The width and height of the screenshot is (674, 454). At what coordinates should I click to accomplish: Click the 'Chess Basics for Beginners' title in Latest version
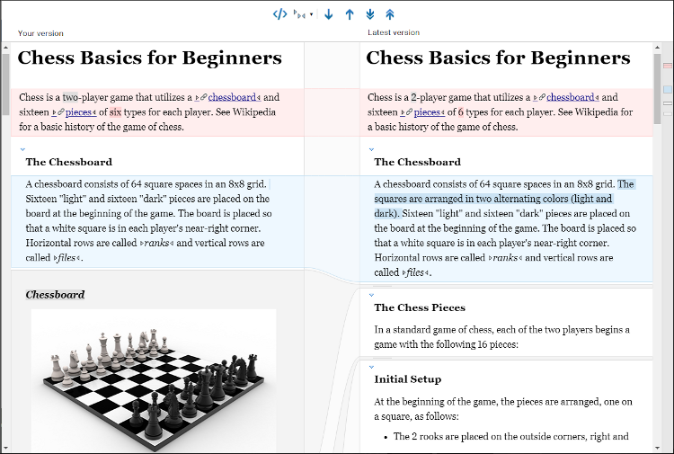pos(498,58)
